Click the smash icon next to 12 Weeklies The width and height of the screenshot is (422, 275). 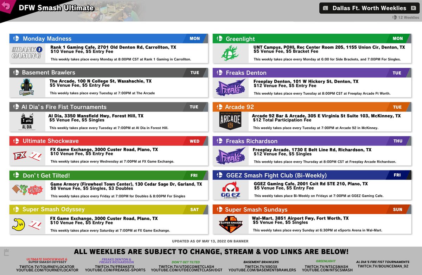[395, 18]
